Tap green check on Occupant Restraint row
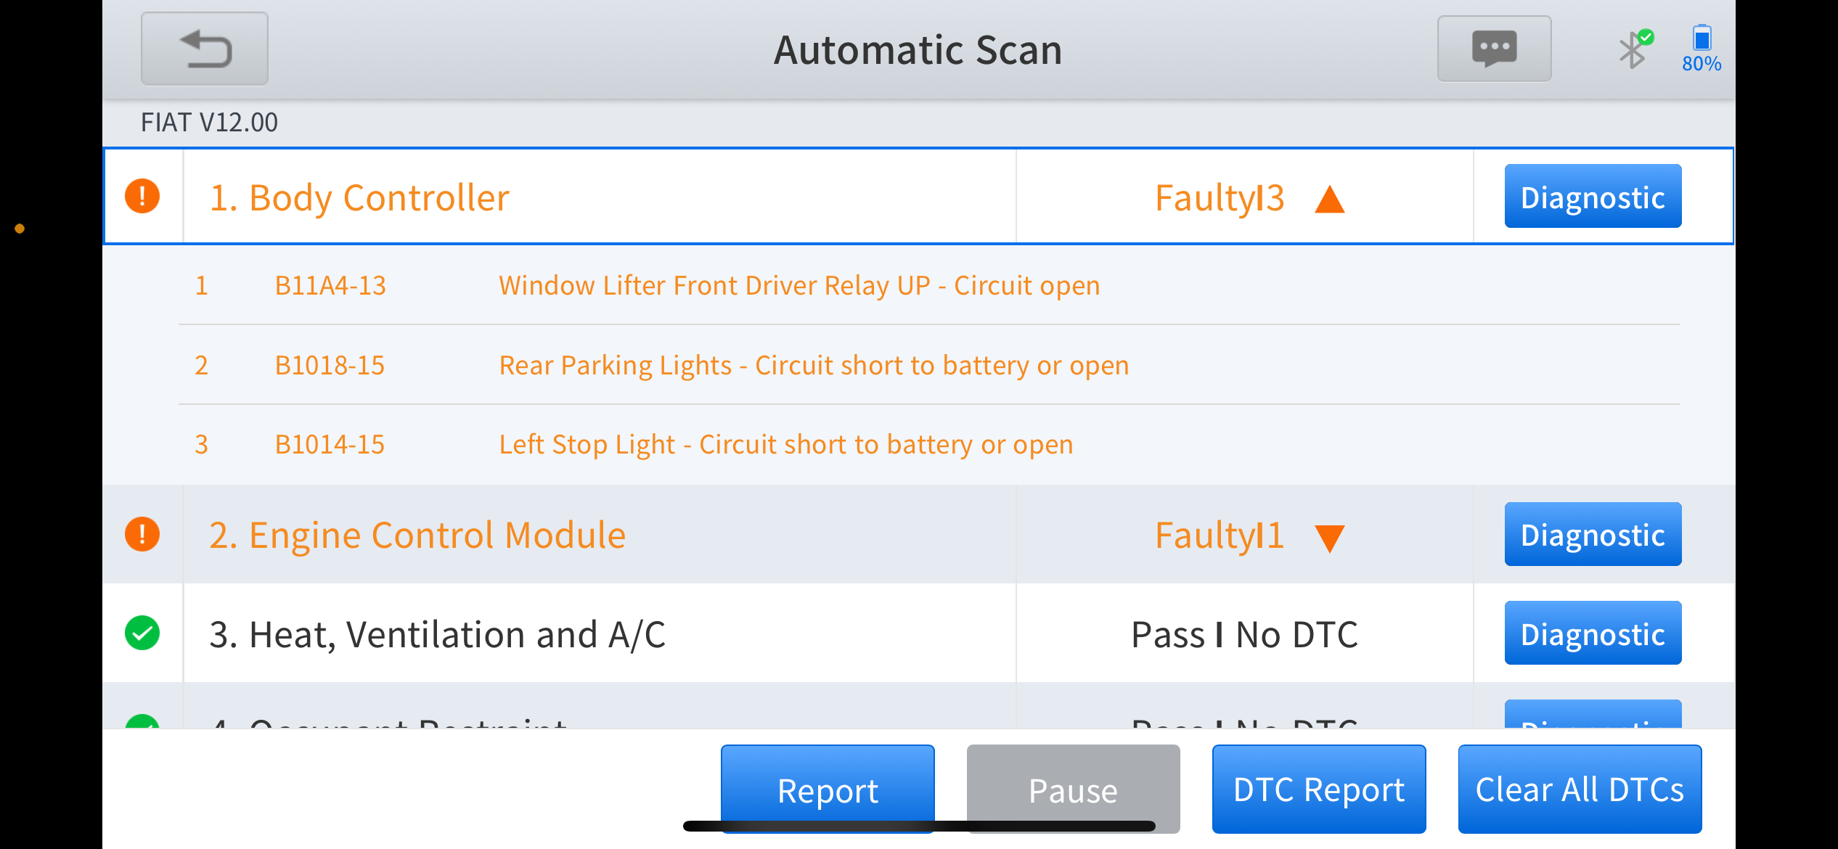 click(x=142, y=721)
